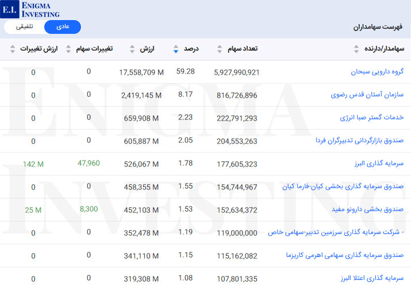This screenshot has height=288, width=411.
Task: Open shareholder سرمایه گذاری البرز
Action: pos(379,164)
